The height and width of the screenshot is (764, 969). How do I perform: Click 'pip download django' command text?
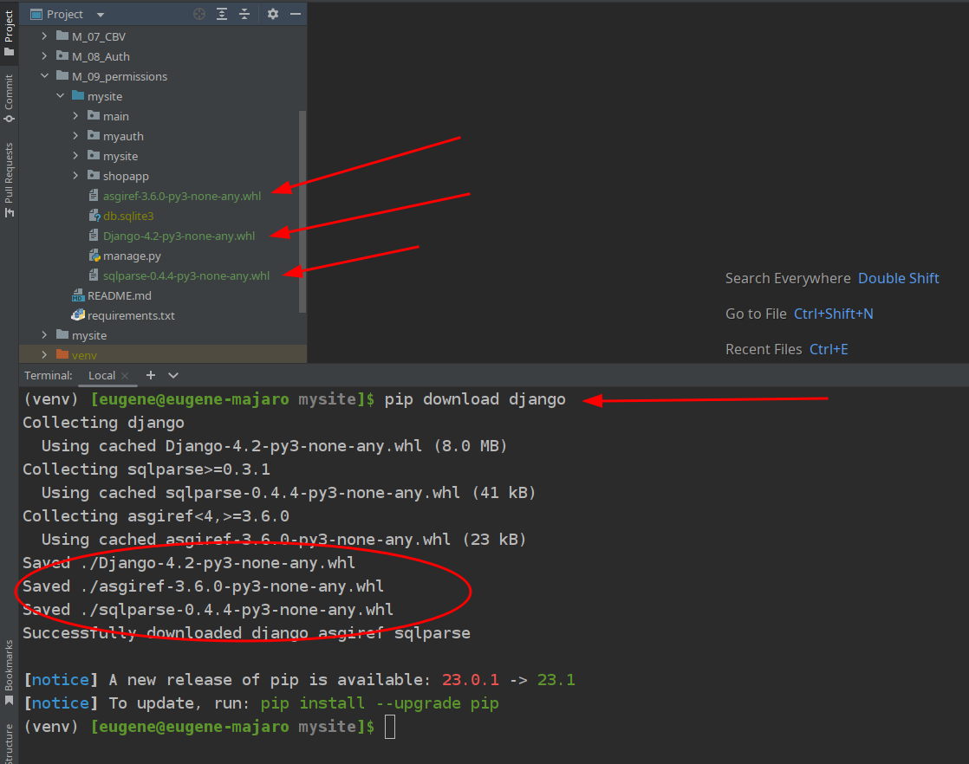click(475, 399)
